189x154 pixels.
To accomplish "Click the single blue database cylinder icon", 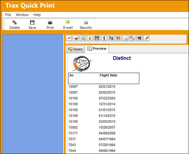I will pos(104,38).
